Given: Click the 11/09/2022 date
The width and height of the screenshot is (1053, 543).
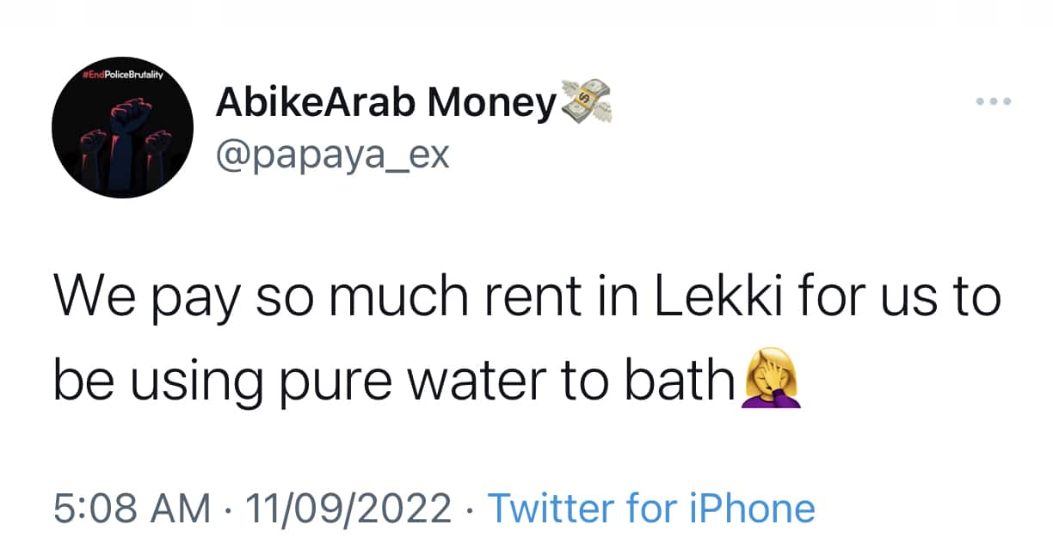Looking at the screenshot, I should [348, 509].
